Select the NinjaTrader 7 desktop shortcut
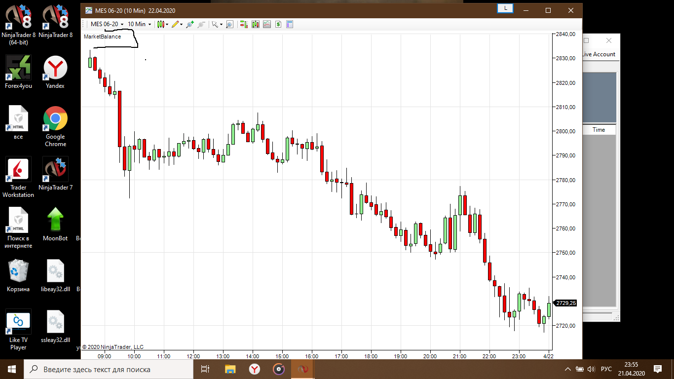The height and width of the screenshot is (379, 674). click(56, 174)
